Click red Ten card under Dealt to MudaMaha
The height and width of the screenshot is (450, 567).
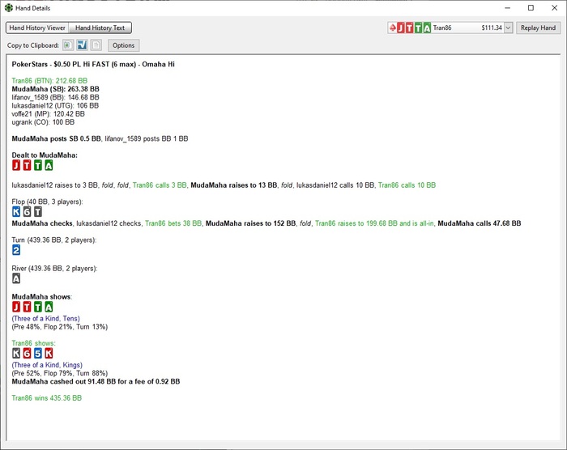tap(27, 165)
